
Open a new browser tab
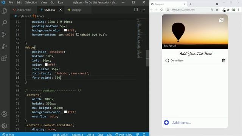[x=191, y=4]
